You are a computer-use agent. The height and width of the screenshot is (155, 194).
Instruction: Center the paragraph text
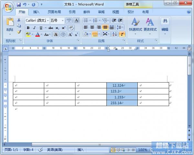tap(92, 27)
